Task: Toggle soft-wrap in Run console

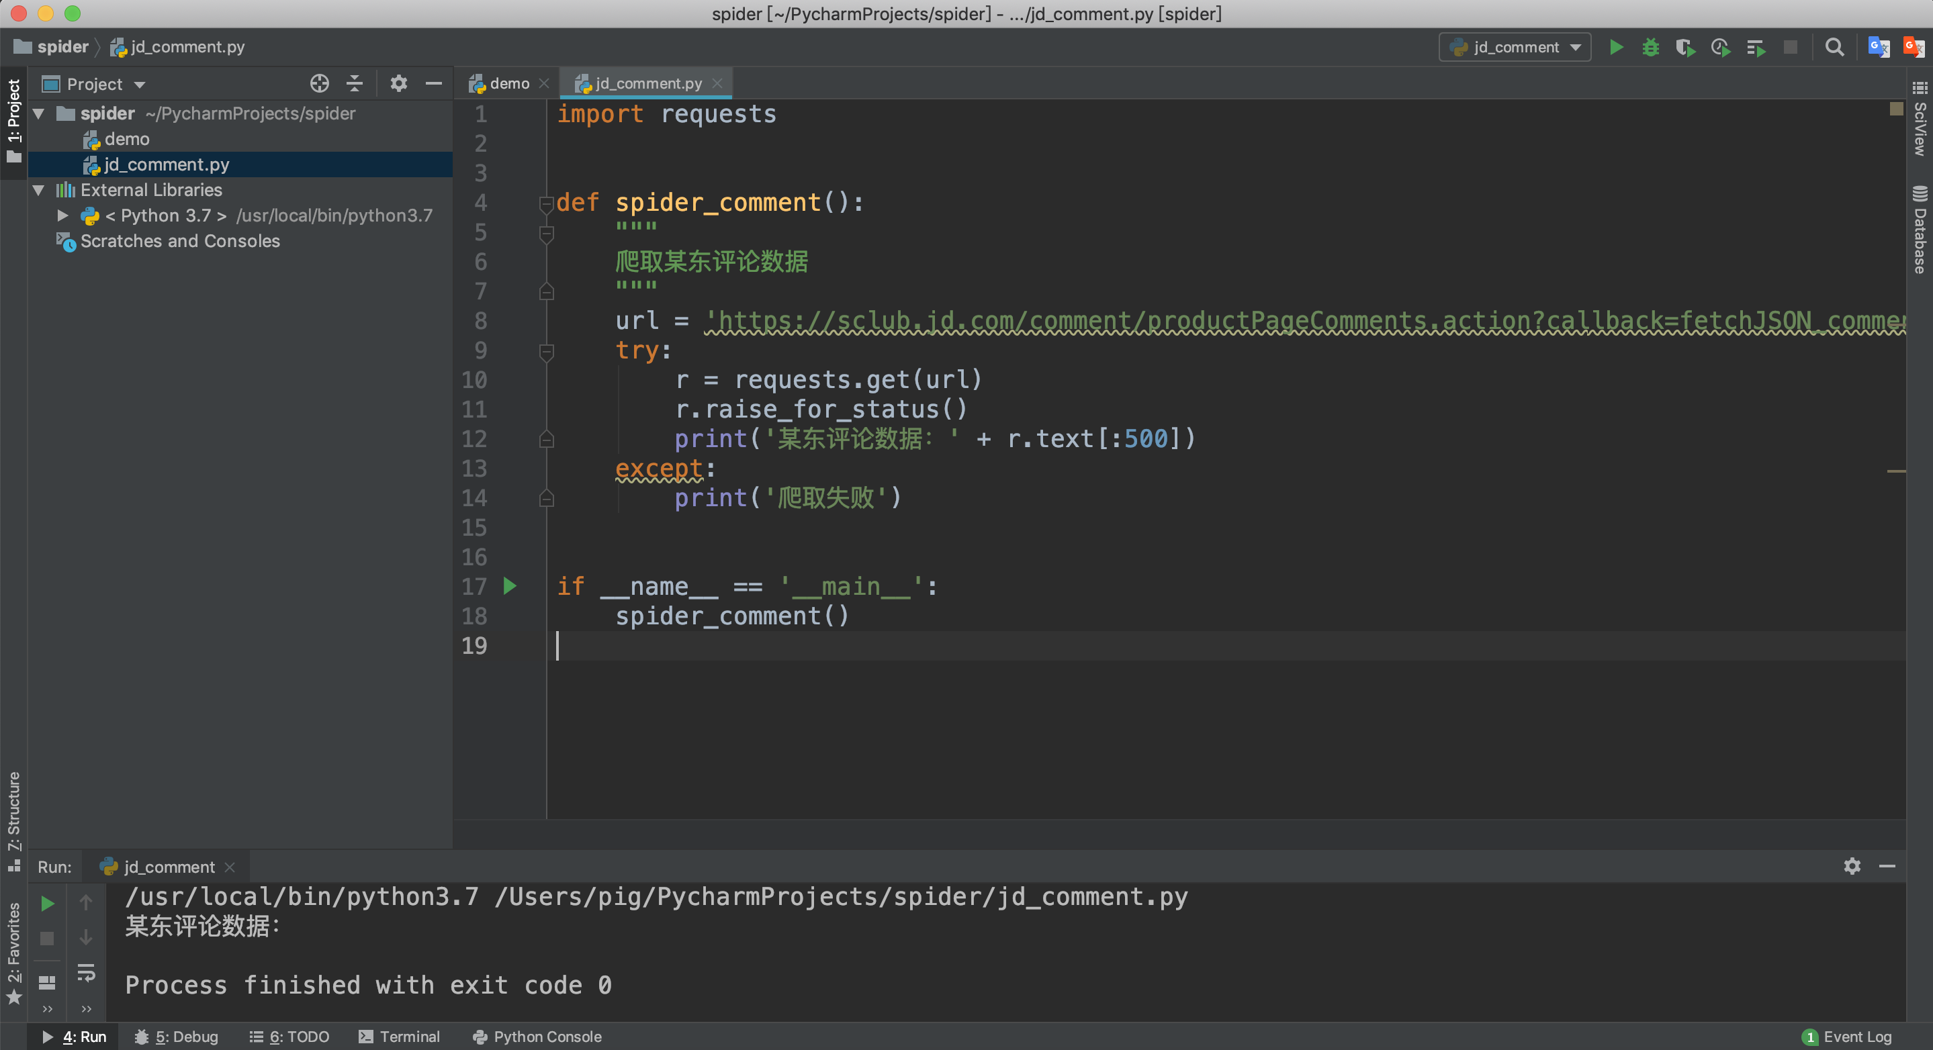Action: pyautogui.click(x=86, y=973)
